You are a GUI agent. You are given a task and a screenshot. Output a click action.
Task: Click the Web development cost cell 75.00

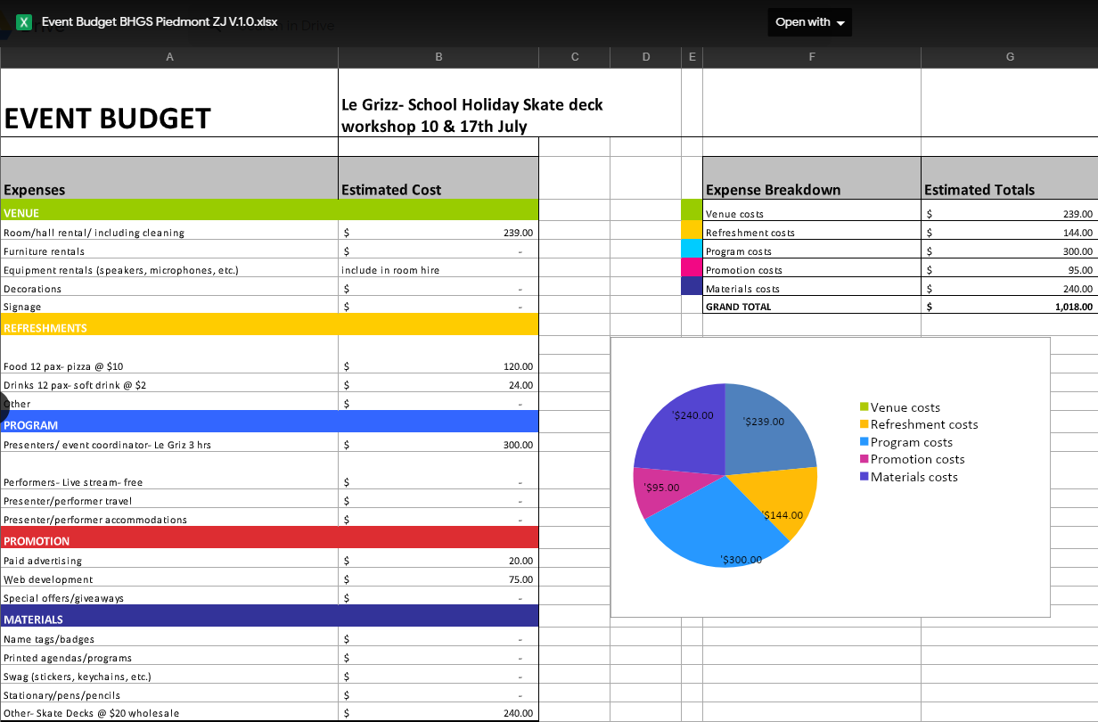pos(438,579)
